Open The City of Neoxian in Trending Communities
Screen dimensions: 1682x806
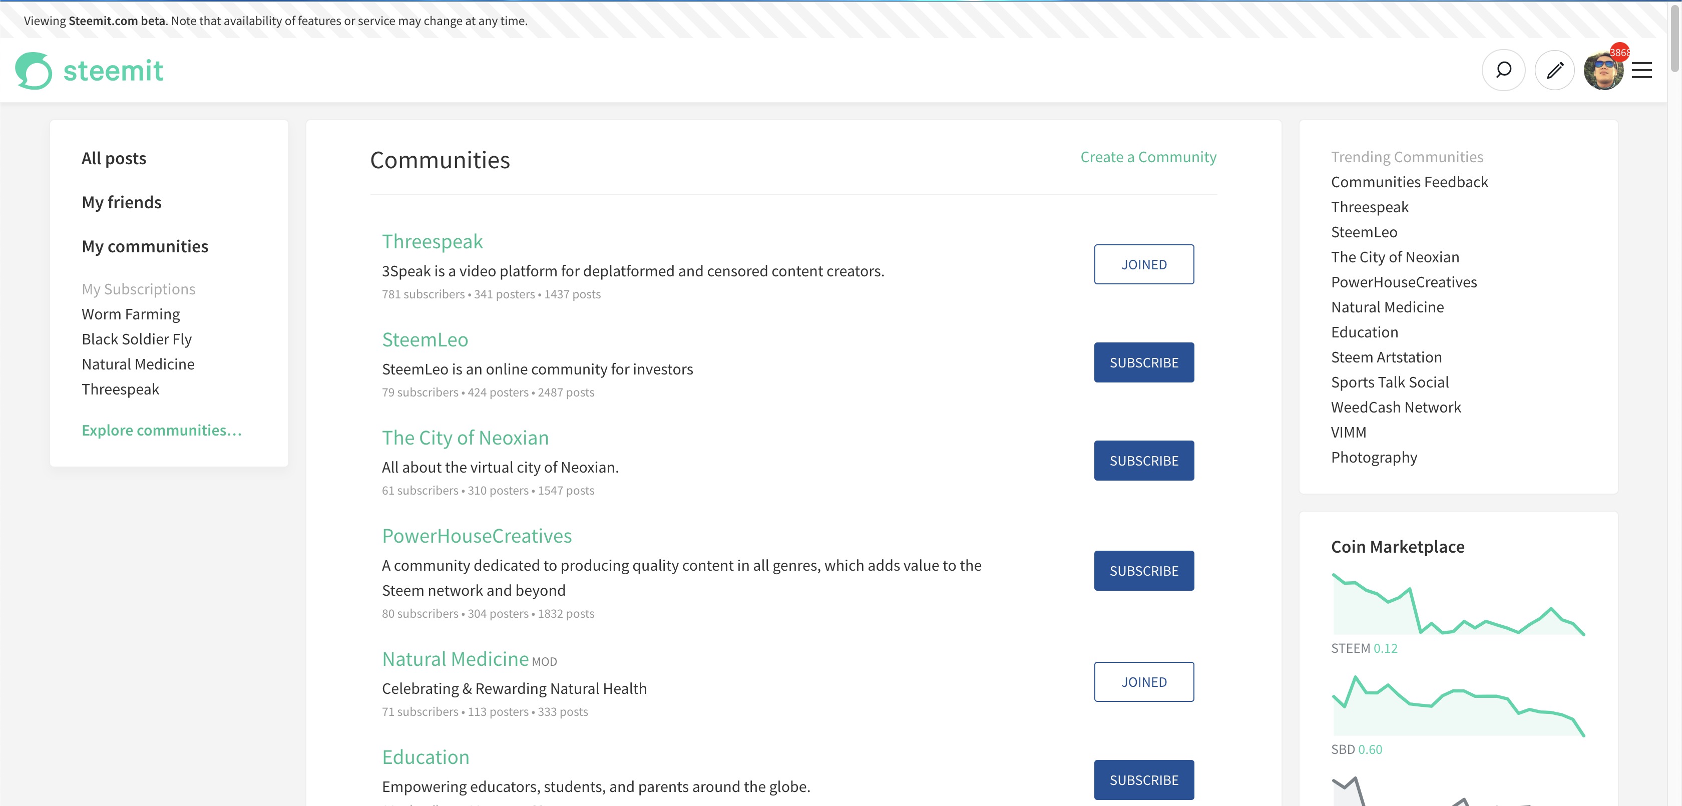[x=1395, y=257]
